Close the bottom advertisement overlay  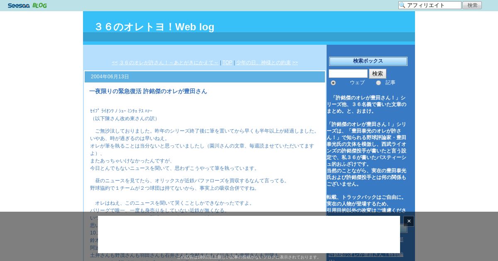coord(409,221)
